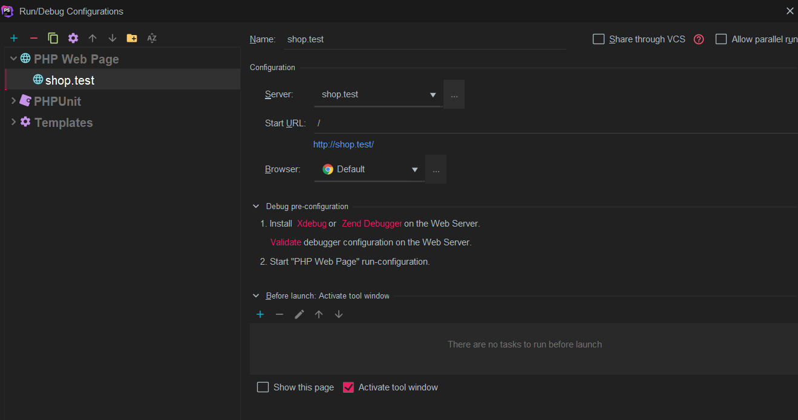Viewport: 798px width, 420px height.
Task: Click the red help question mark icon
Action: tap(699, 39)
